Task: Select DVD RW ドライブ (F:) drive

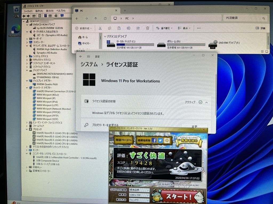Action: [224, 44]
